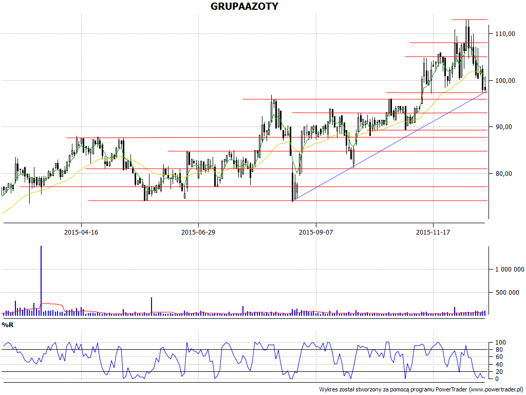
Task: Click the %R indicator label
Action: (x=7, y=325)
